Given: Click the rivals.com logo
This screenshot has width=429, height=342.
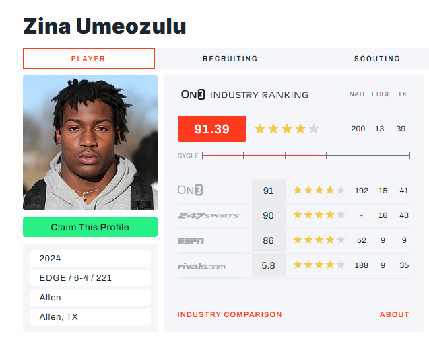Looking at the screenshot, I should click(x=201, y=265).
